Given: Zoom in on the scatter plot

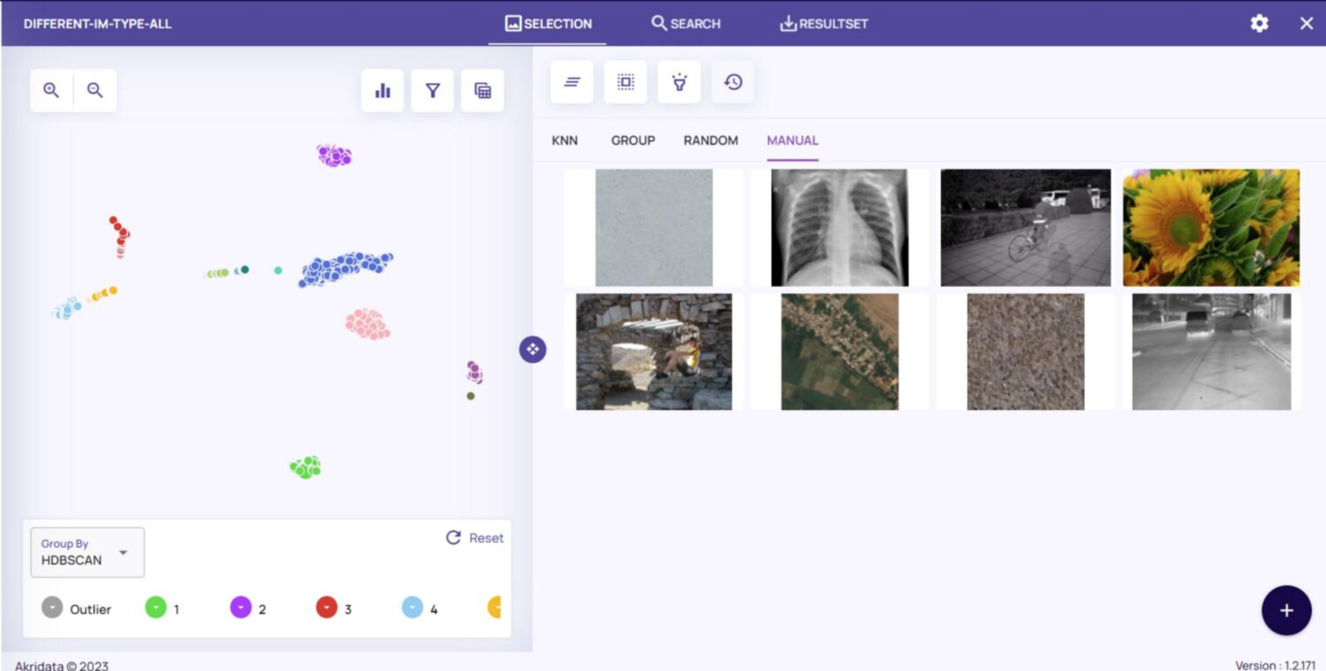Looking at the screenshot, I should pyautogui.click(x=52, y=89).
